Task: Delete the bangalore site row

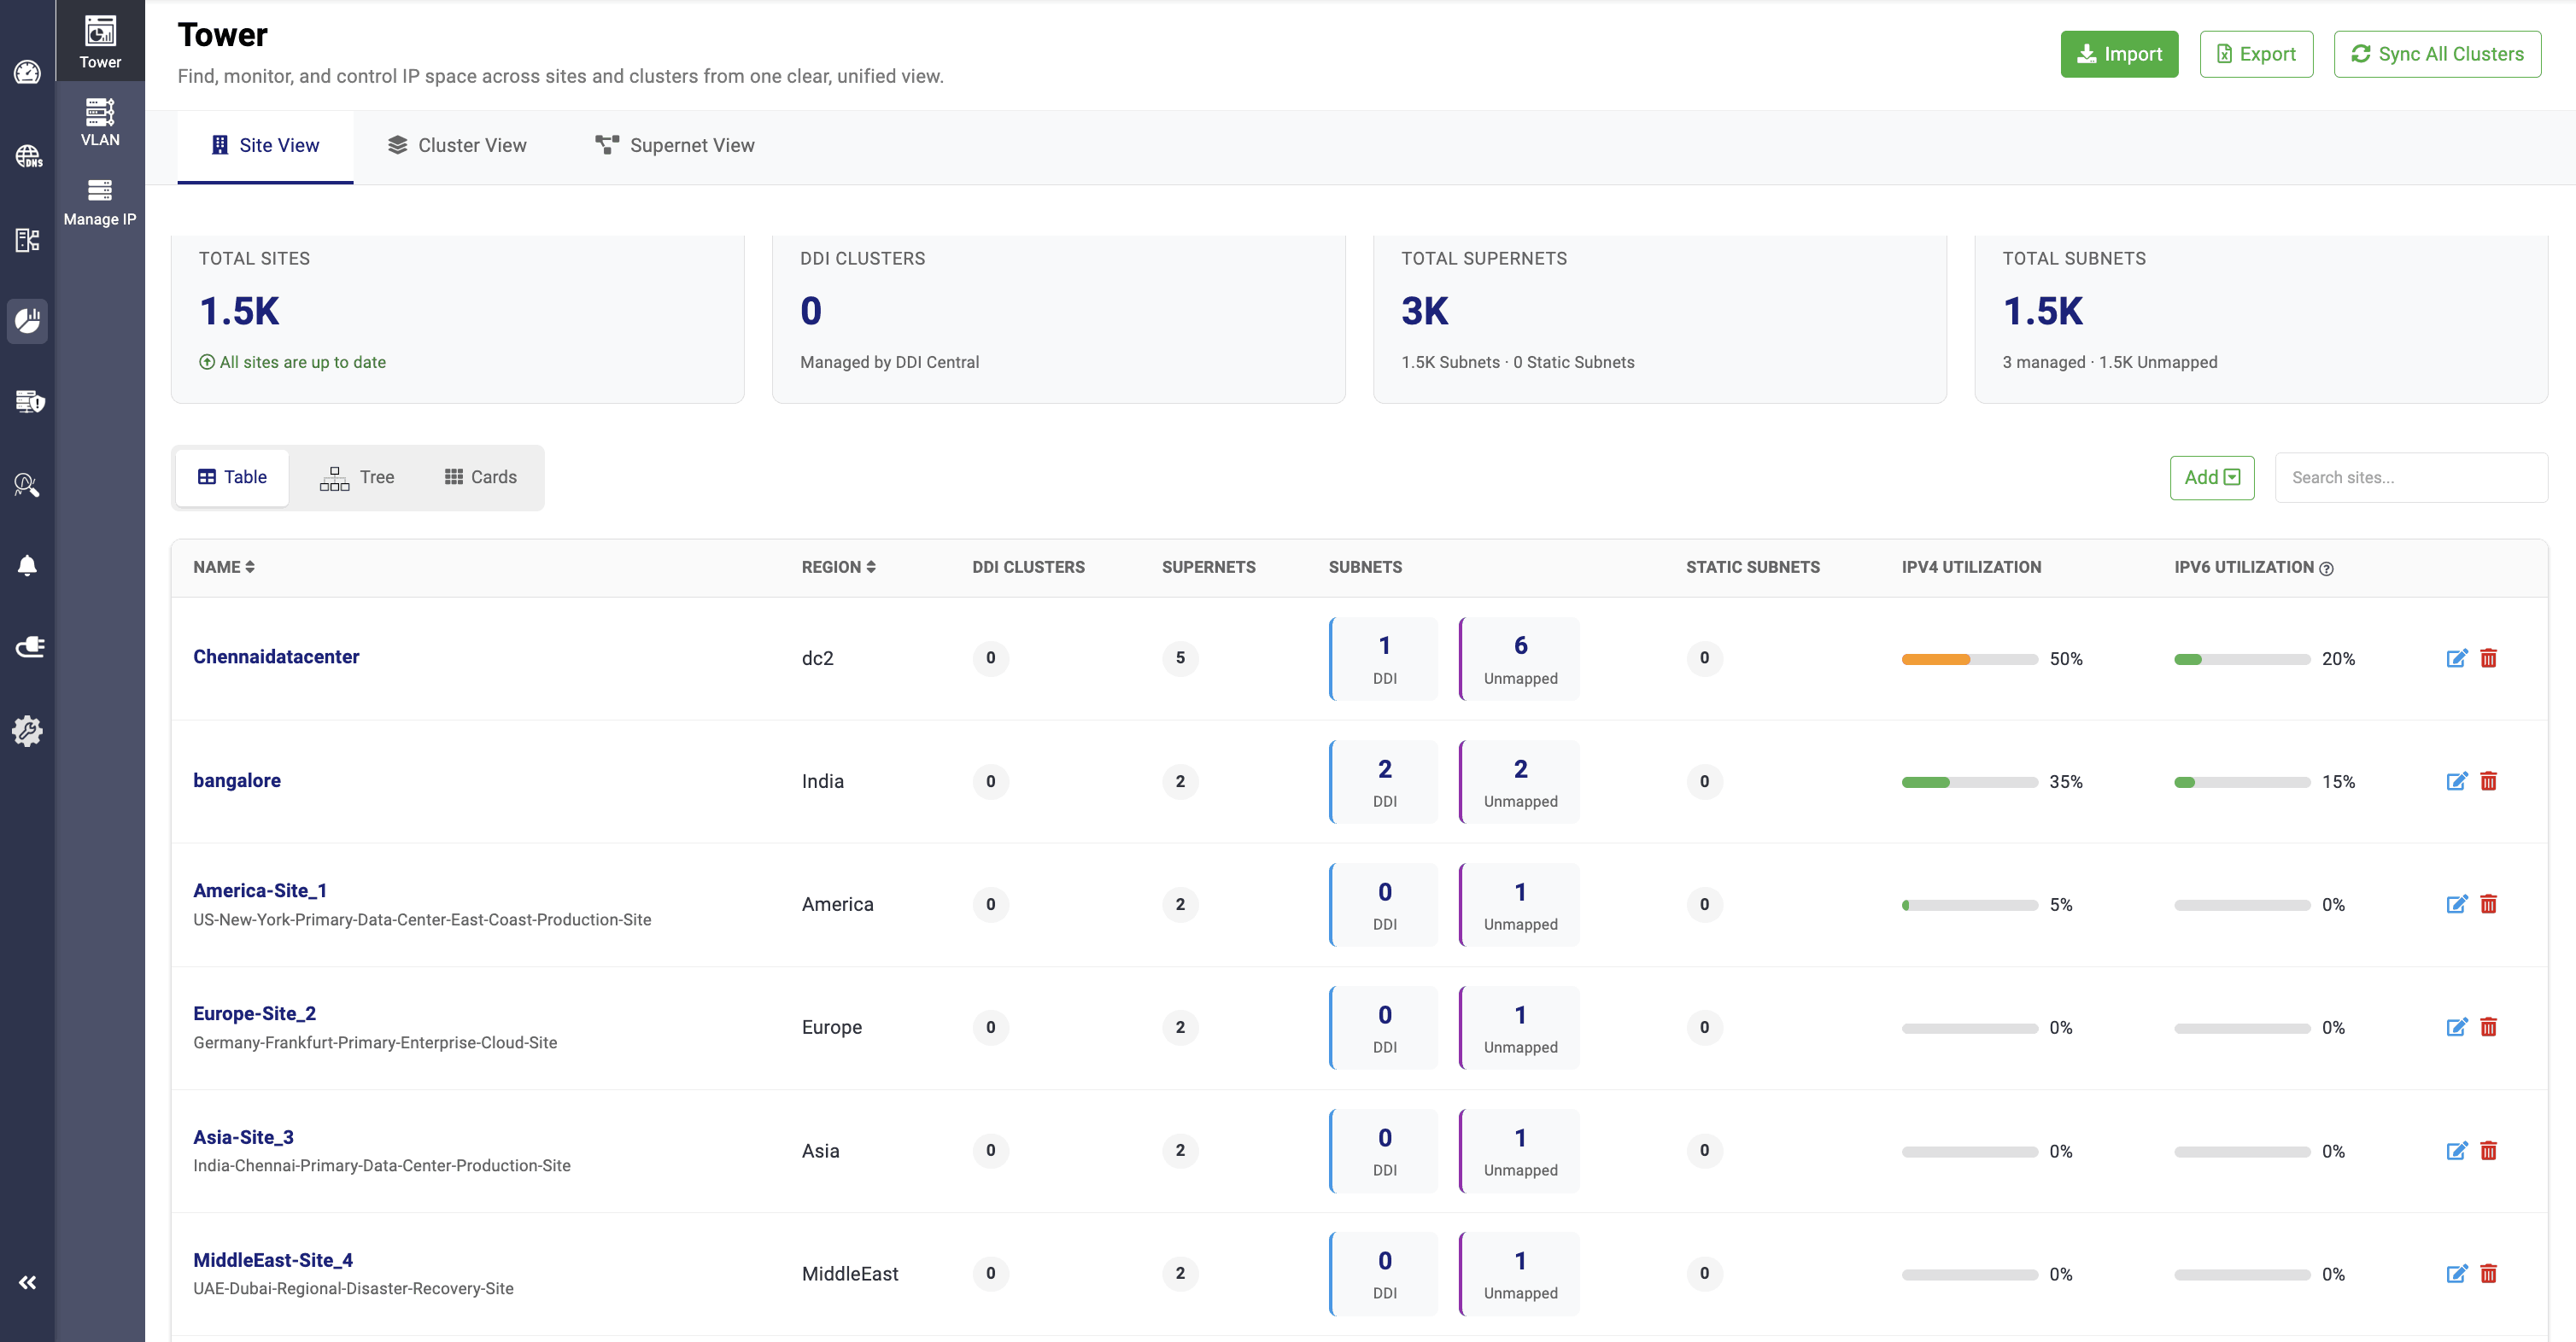Action: coord(2488,780)
